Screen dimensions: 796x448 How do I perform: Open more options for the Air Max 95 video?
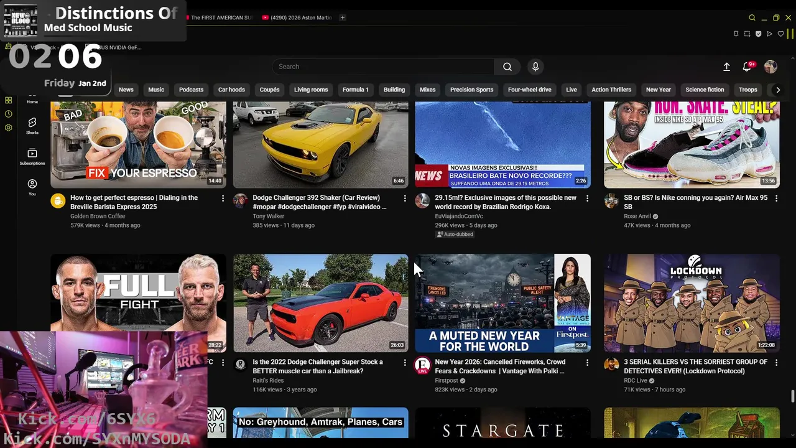pos(776,198)
